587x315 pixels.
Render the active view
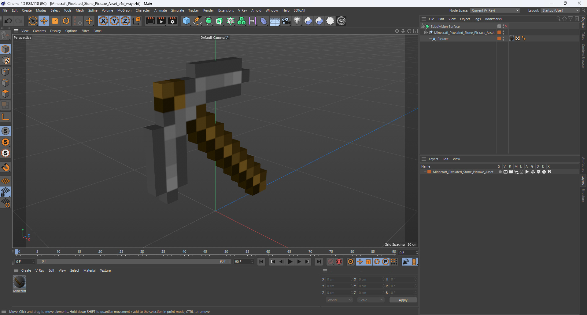point(150,21)
